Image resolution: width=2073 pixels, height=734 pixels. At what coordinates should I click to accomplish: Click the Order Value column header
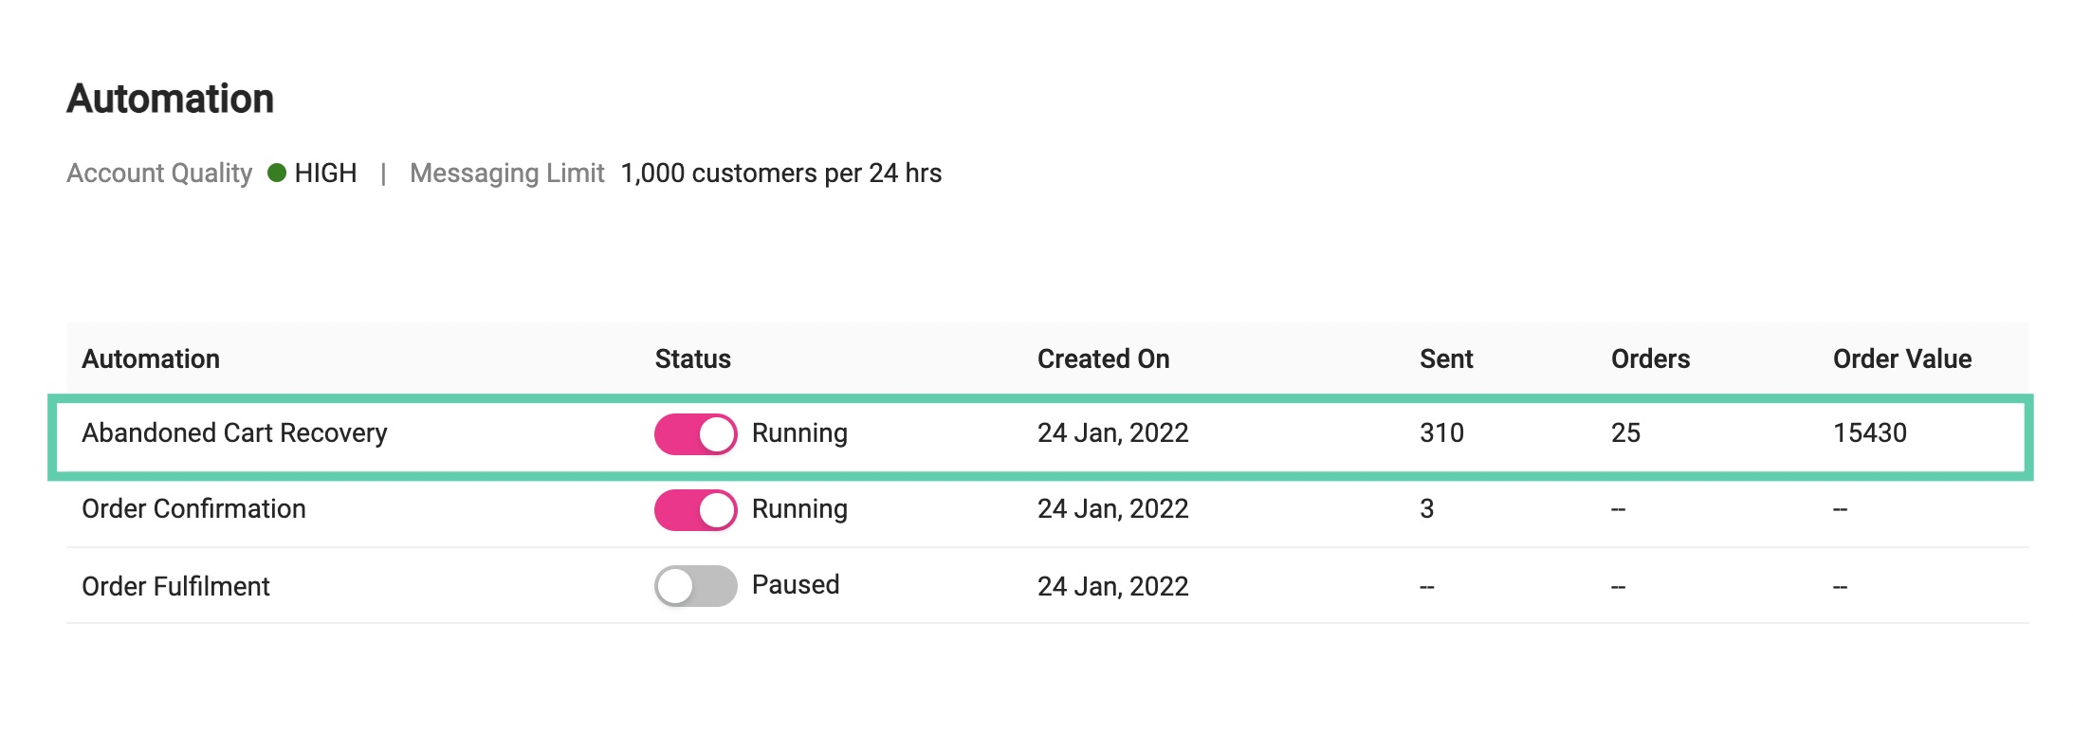coord(1901,358)
